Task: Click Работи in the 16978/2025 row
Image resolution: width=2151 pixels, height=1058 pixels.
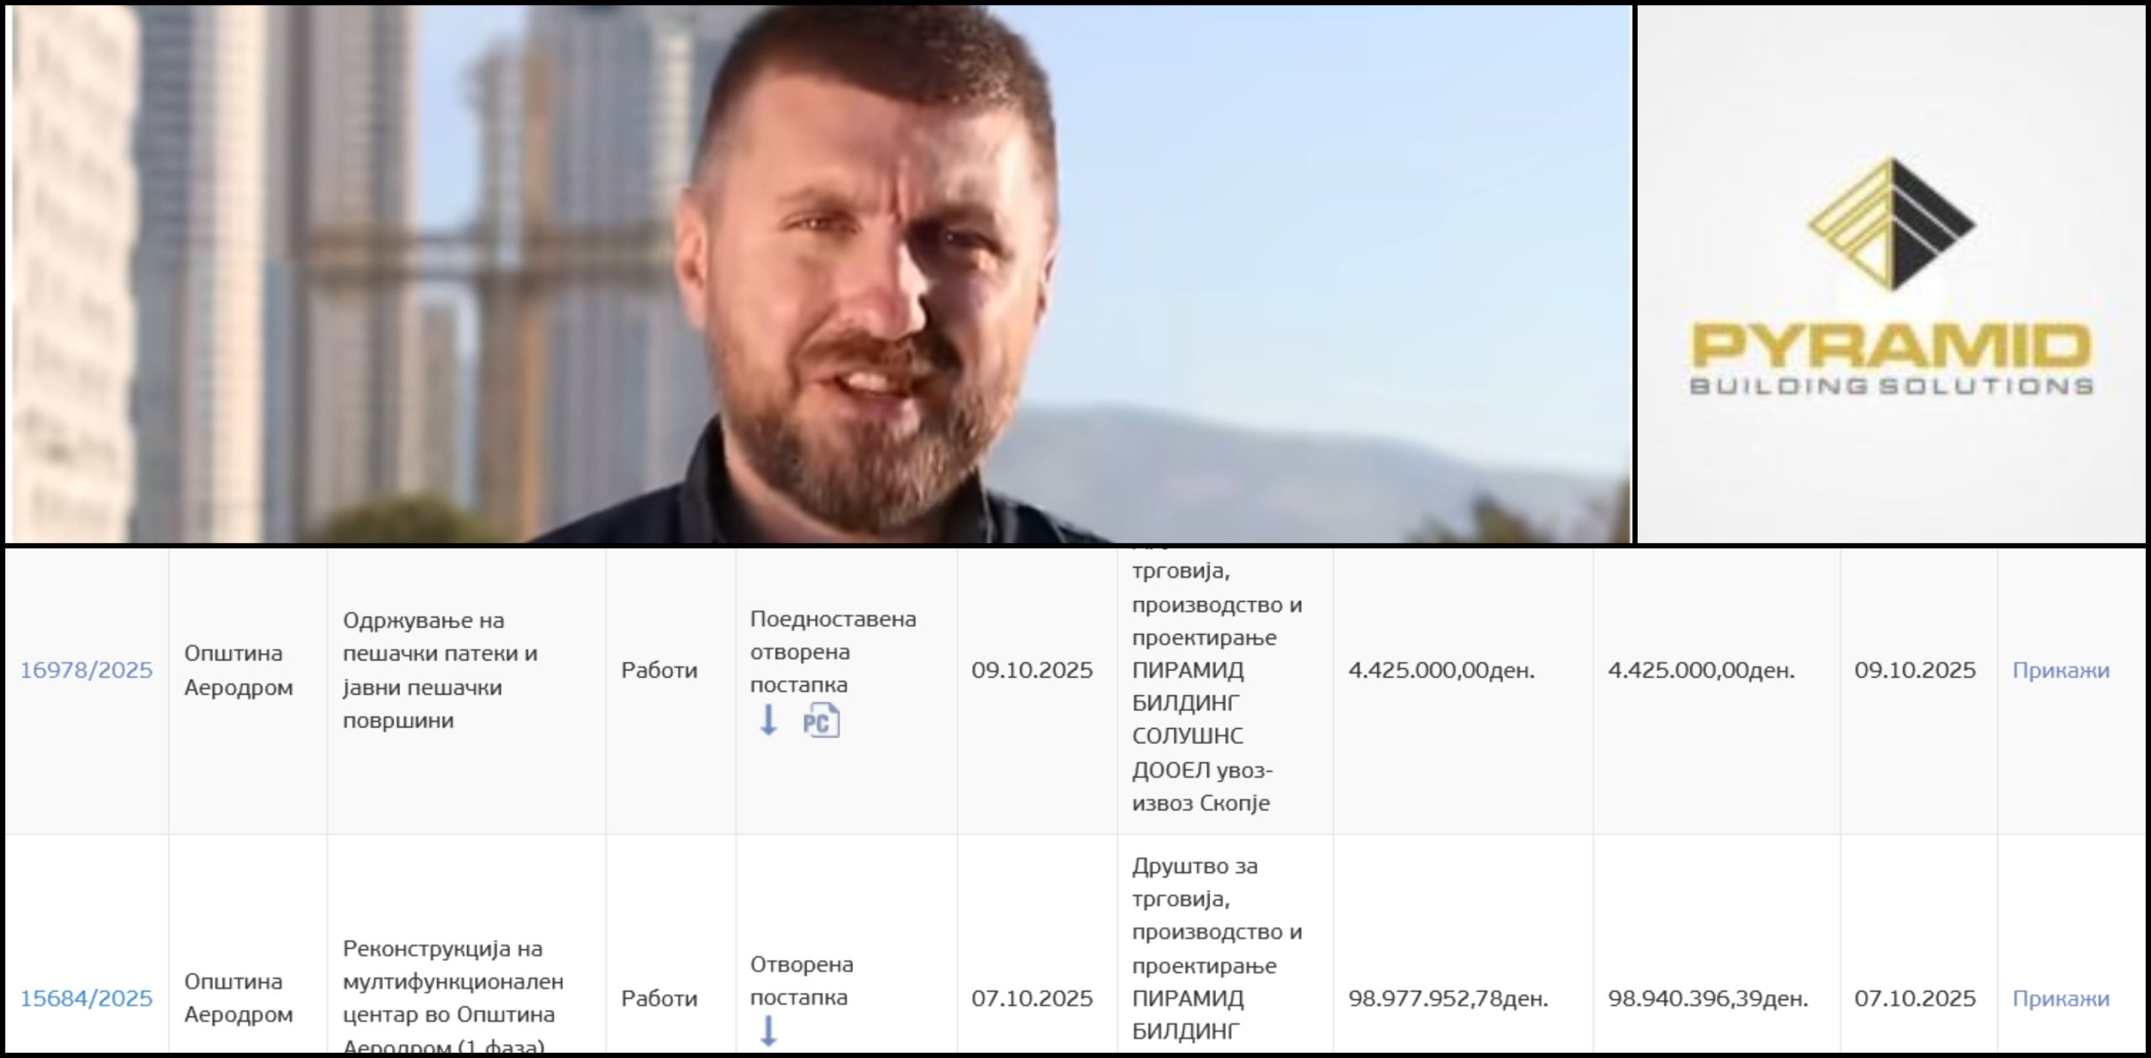Action: coord(659,670)
